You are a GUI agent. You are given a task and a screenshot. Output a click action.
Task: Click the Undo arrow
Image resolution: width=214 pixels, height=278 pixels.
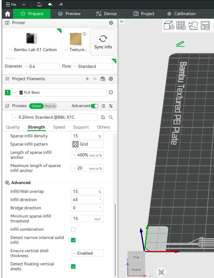(x=50, y=4)
